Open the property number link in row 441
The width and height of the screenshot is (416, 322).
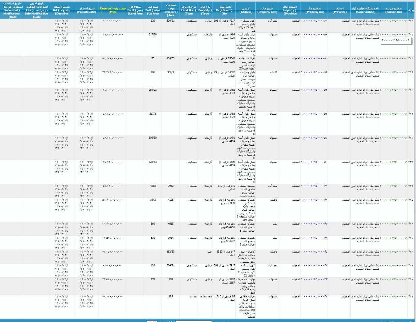click(x=314, y=297)
